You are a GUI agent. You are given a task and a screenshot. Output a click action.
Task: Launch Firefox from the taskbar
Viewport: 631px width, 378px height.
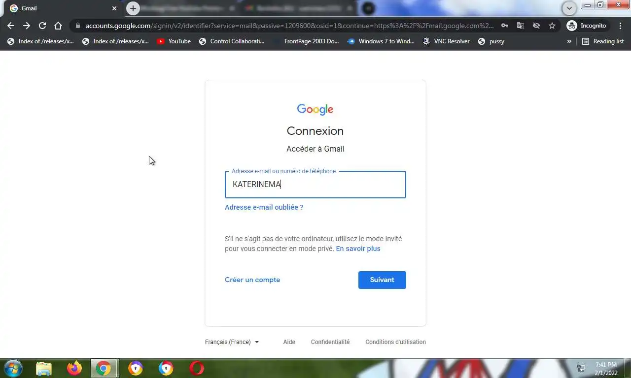(x=74, y=368)
